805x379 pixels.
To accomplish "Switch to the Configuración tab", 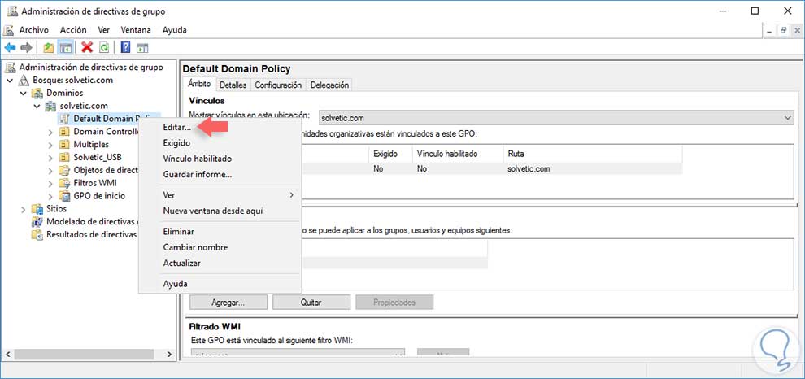I will pyautogui.click(x=278, y=85).
